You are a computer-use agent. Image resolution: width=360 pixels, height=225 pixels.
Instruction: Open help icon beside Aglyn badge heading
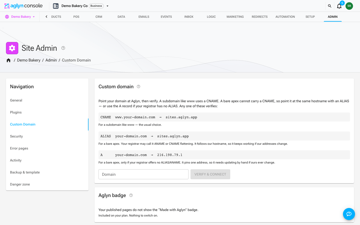click(x=131, y=195)
